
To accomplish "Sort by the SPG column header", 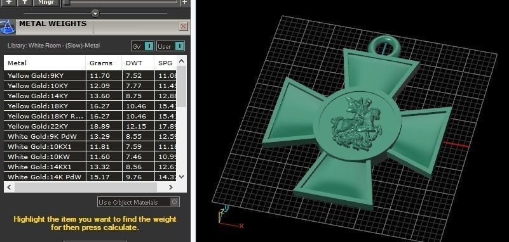I will pyautogui.click(x=166, y=63).
